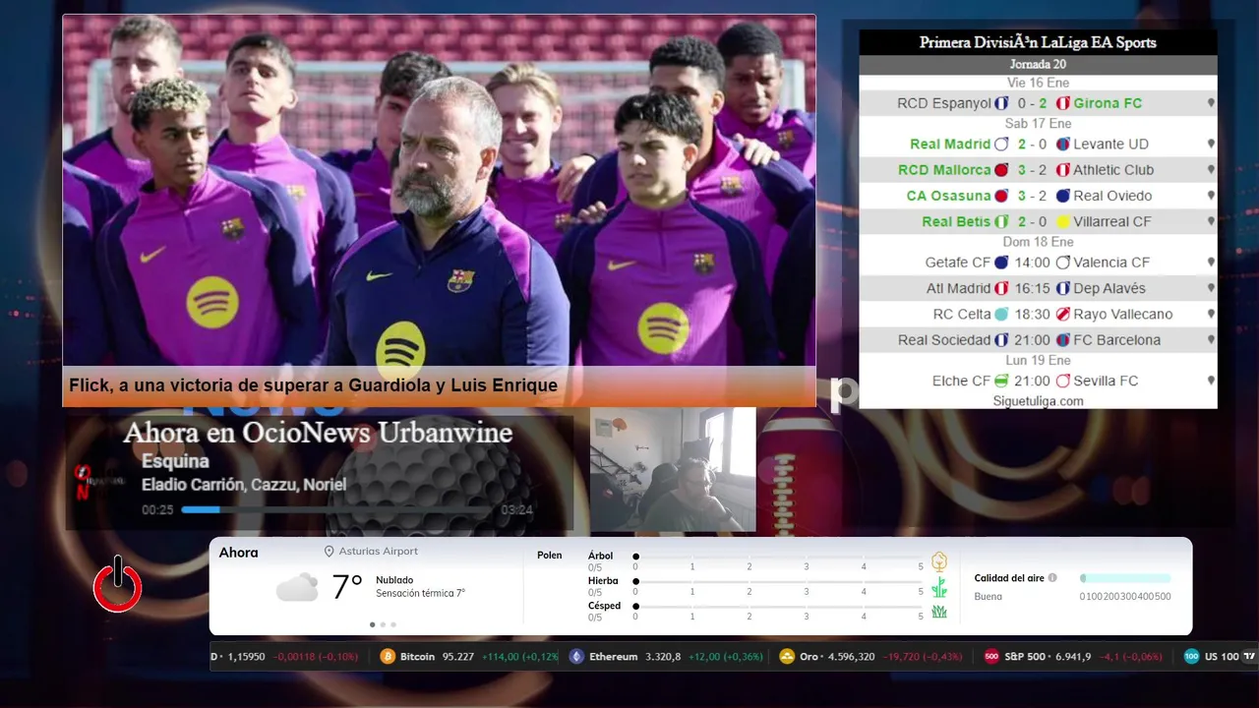
Task: Click the Hierba pollen plant icon
Action: pyautogui.click(x=939, y=587)
